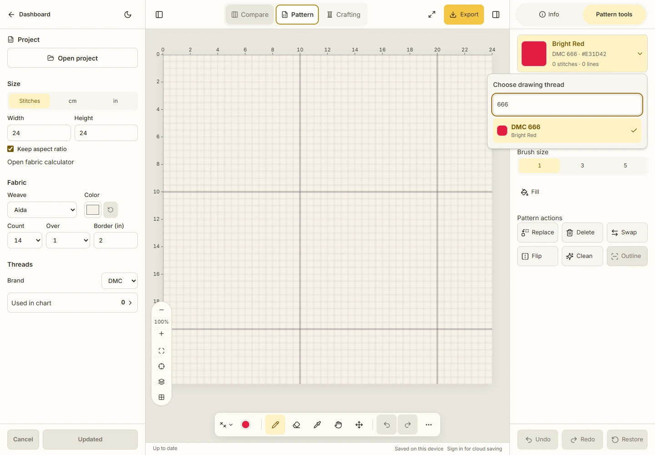Zoom in with the plus icon
655x455 pixels.
click(161, 334)
